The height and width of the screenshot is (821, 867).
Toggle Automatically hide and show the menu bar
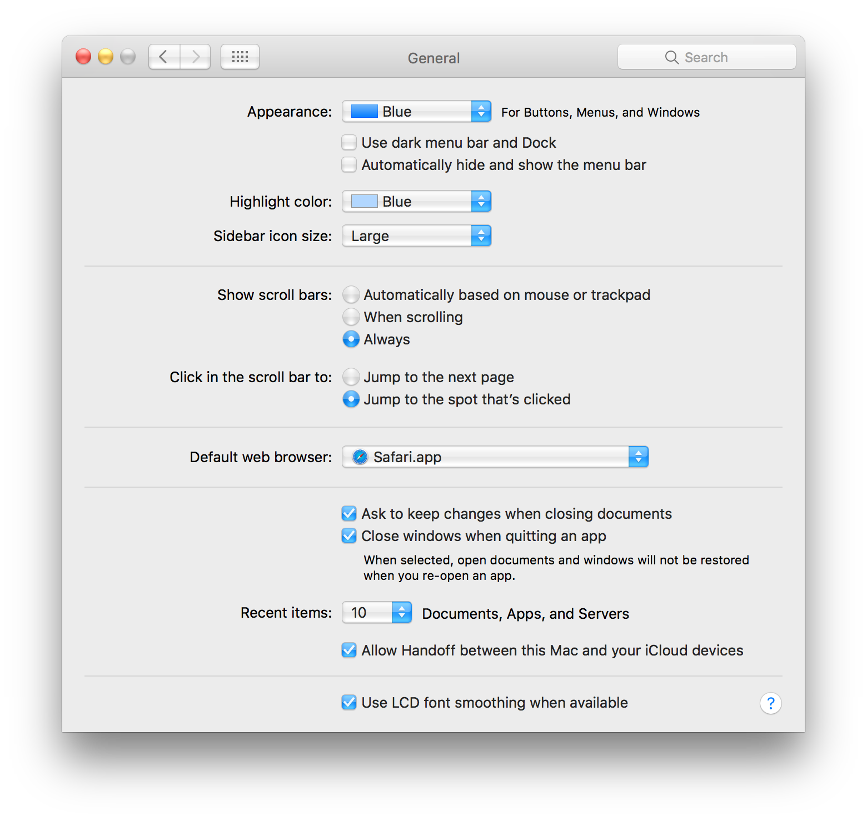tap(349, 165)
